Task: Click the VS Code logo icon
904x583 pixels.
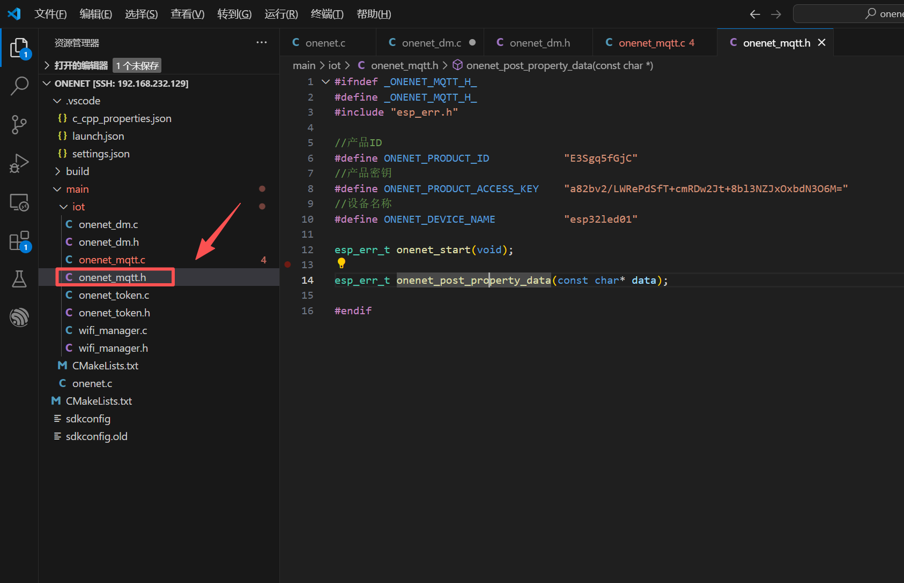Action: point(14,14)
